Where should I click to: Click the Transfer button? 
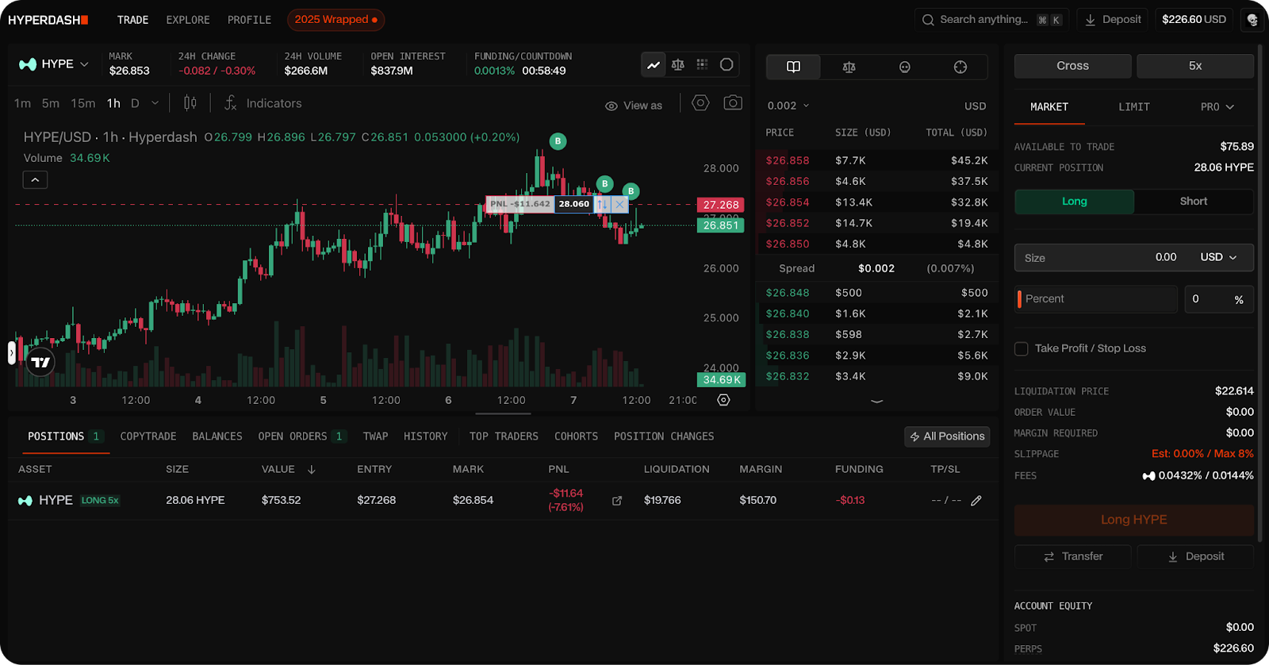point(1073,556)
